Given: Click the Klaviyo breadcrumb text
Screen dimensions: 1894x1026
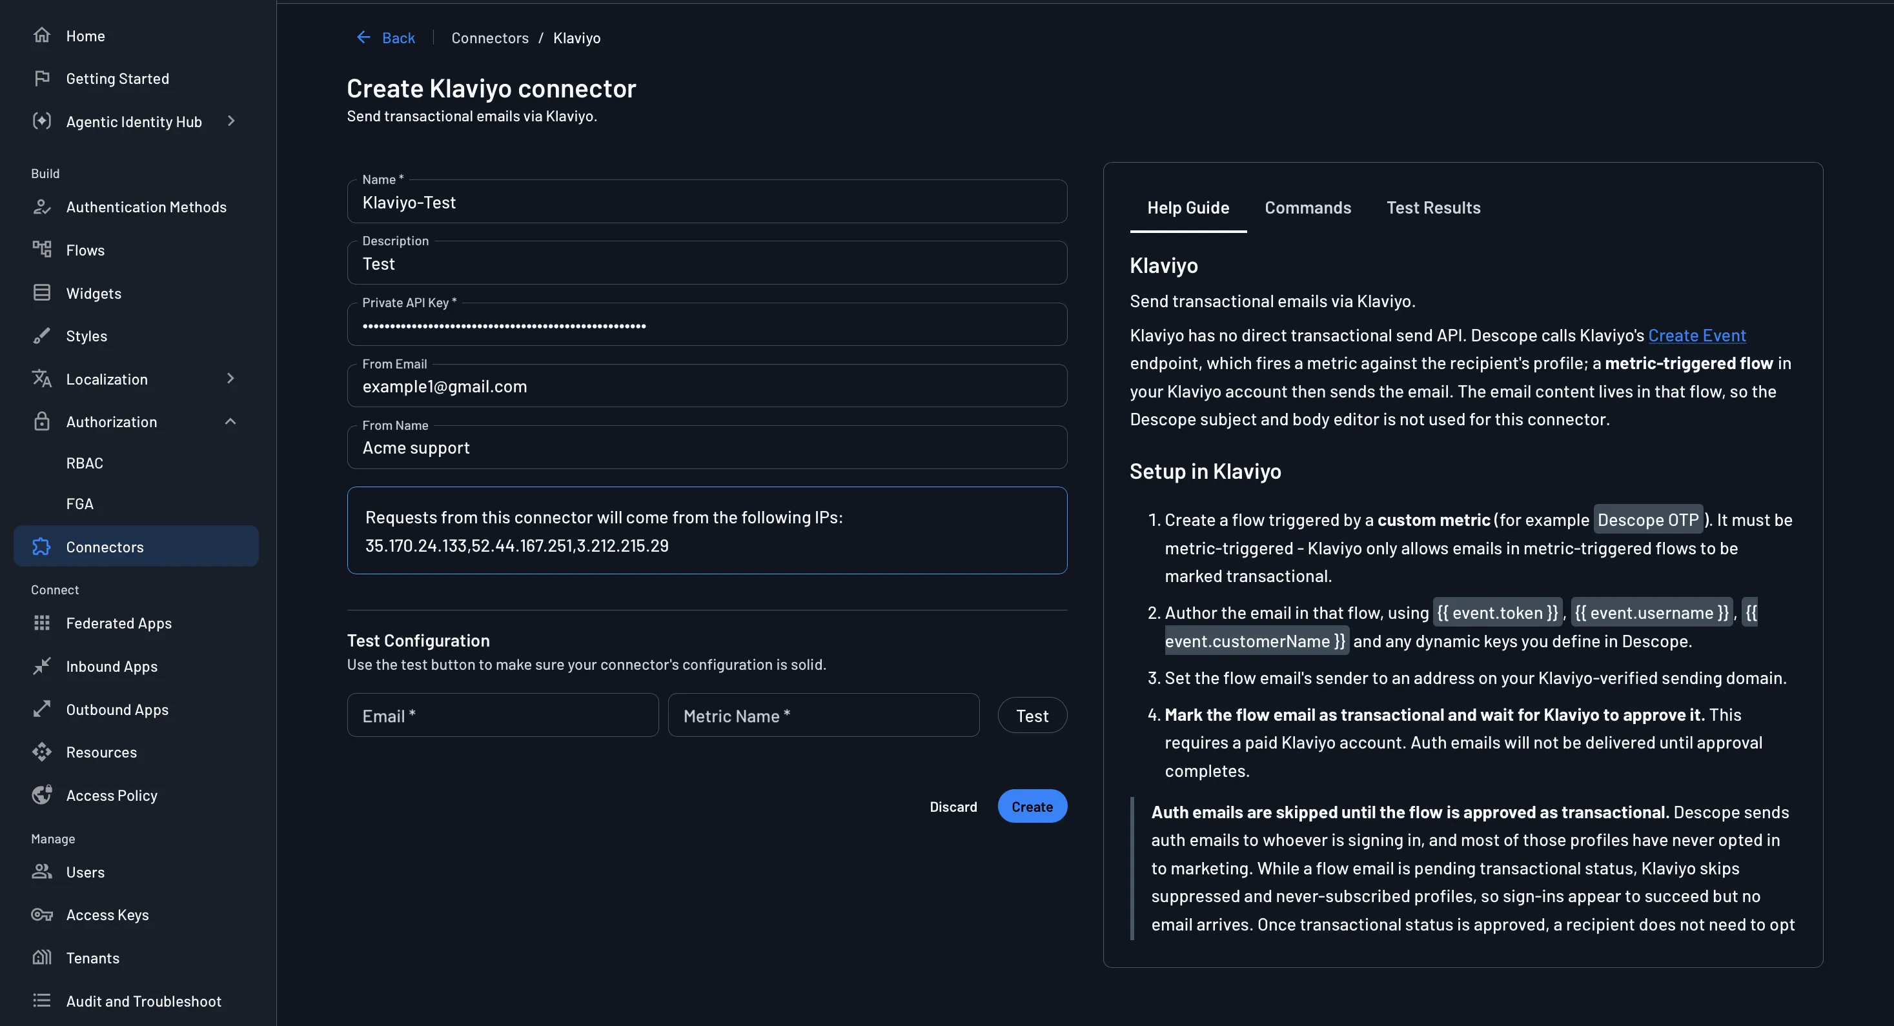Looking at the screenshot, I should pos(576,37).
